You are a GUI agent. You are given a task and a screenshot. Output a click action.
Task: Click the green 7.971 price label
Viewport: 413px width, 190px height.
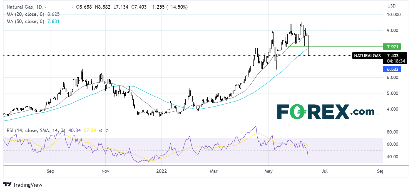point(392,46)
